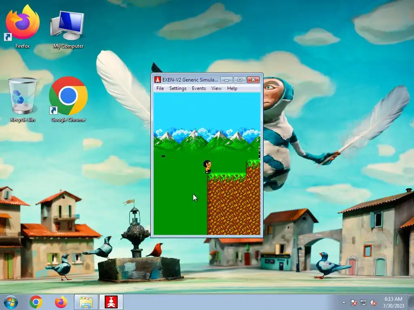Screen dimensions: 414x310
Task: Close the EXEN-V2 simulator window
Action: 253,80
